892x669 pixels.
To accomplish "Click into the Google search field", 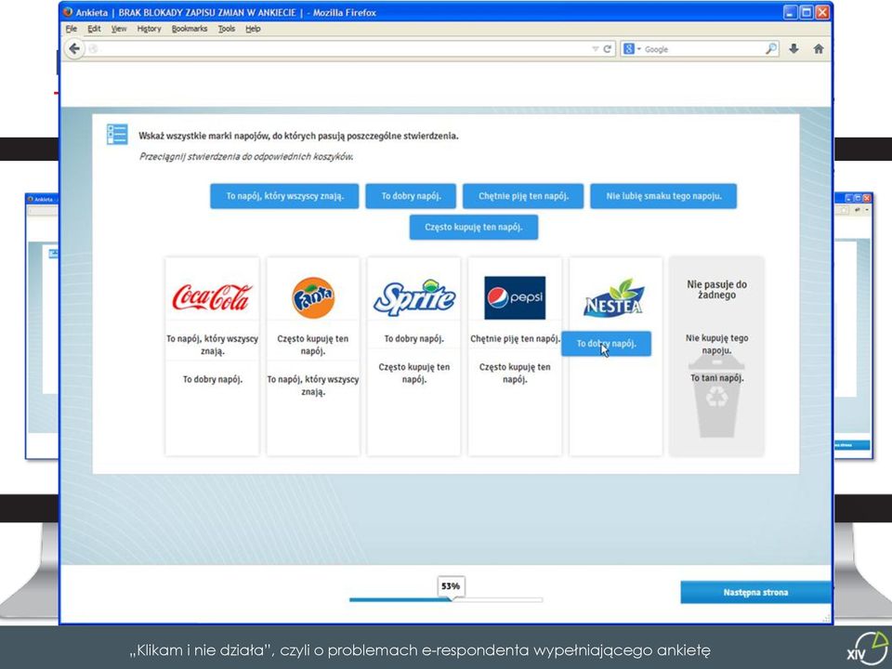I will 703,49.
